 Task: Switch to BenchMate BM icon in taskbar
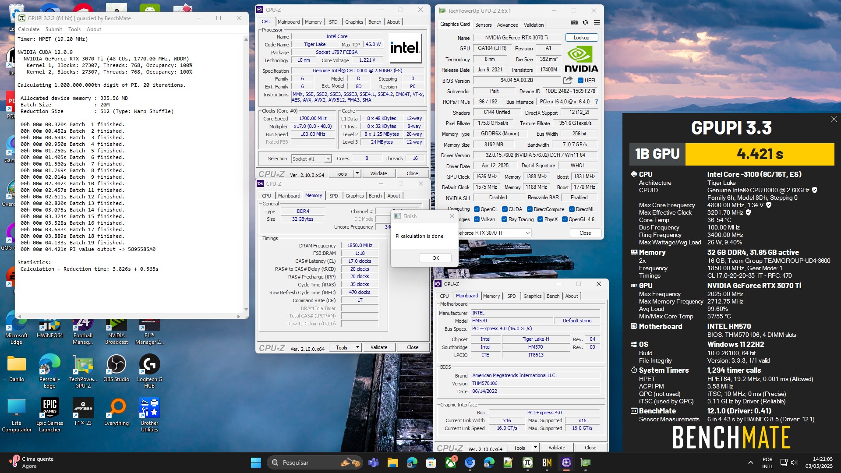547,462
